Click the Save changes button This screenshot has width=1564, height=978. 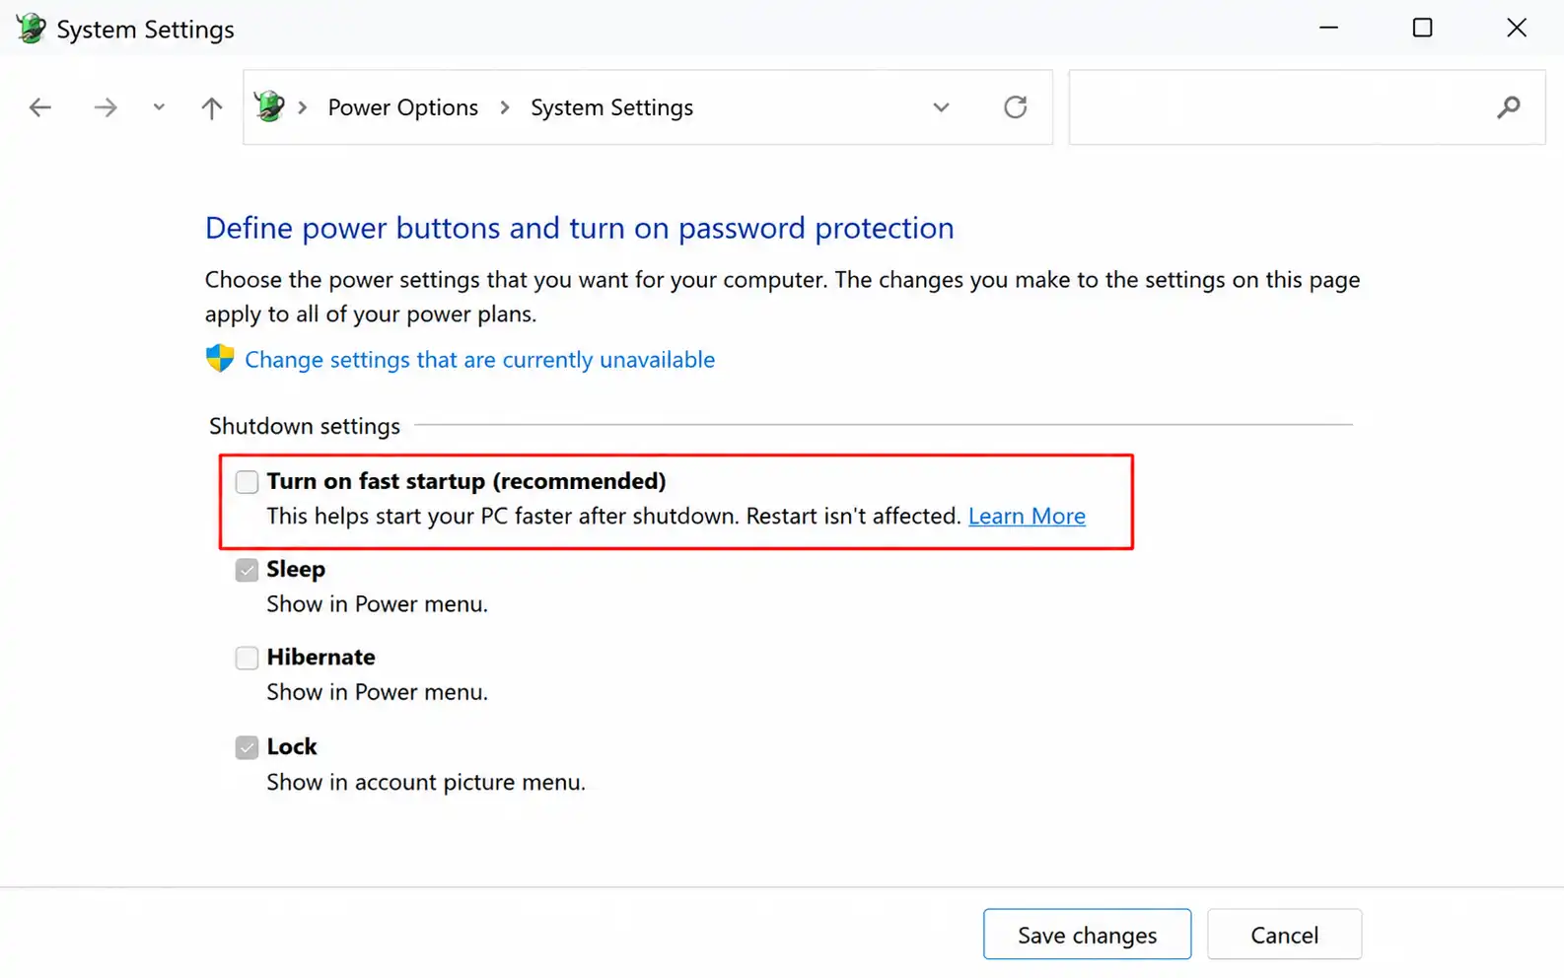[x=1087, y=934]
